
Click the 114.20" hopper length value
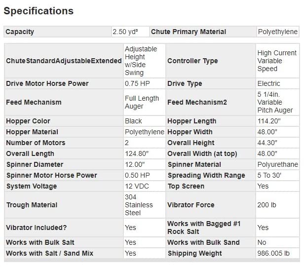(x=269, y=121)
